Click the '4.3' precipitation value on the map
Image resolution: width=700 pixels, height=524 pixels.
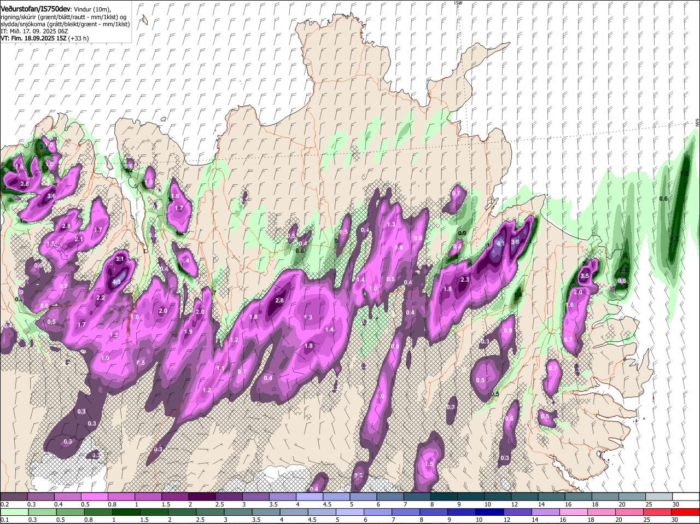(116, 282)
